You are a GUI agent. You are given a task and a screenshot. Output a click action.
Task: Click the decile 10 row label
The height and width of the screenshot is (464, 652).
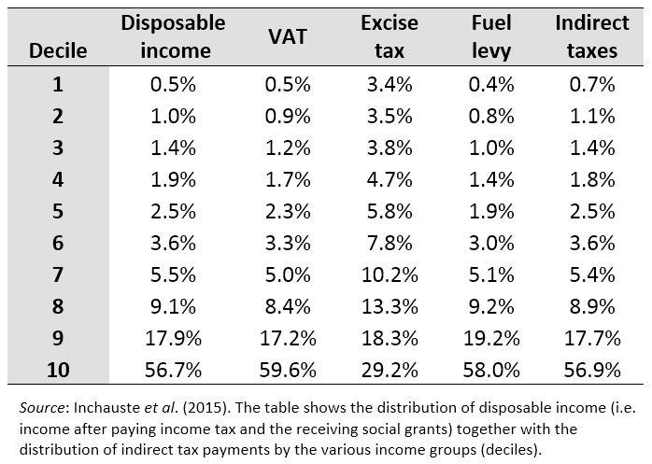58,370
